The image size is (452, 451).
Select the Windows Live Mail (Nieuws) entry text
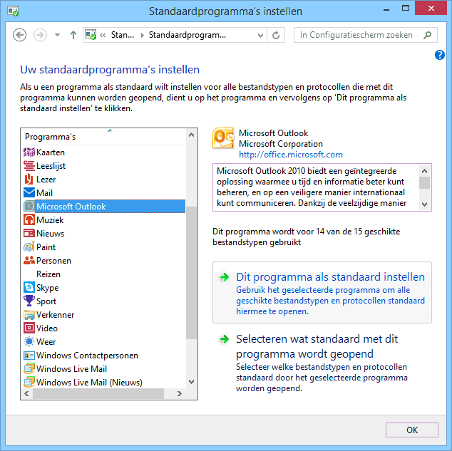(x=89, y=383)
